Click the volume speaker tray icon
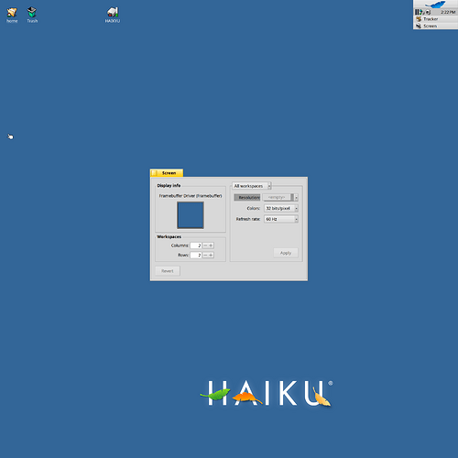Image resolution: width=458 pixels, height=458 pixels. pyautogui.click(x=428, y=12)
